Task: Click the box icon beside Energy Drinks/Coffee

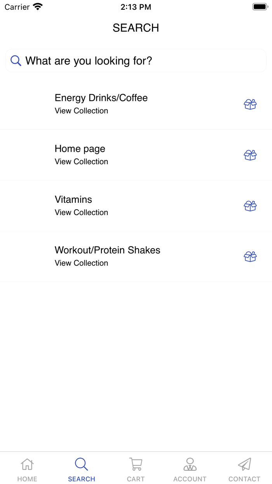Action: (250, 104)
